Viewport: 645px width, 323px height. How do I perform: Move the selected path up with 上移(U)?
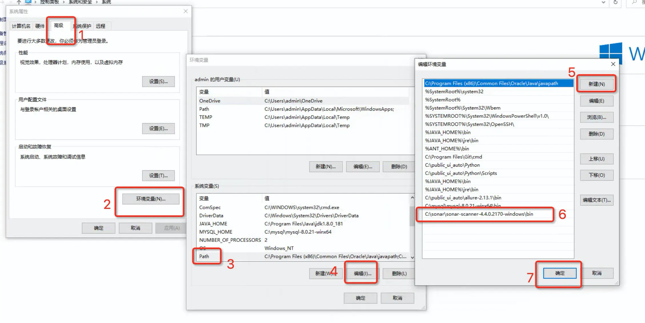[x=597, y=159]
